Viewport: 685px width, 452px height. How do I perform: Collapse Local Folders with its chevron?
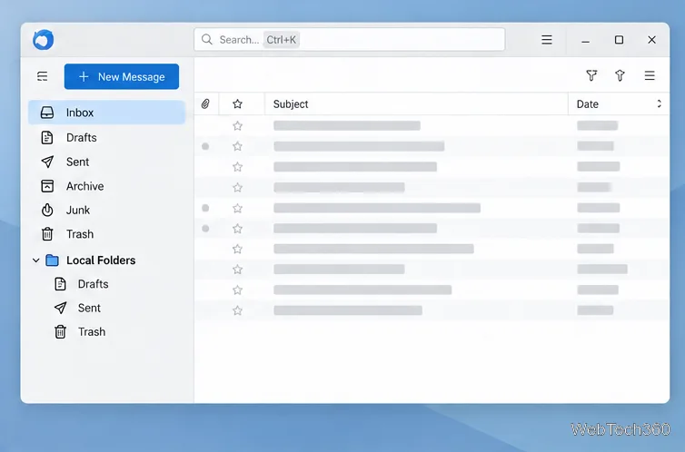[x=35, y=260]
